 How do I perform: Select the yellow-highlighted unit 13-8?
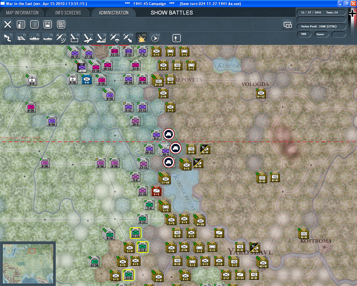point(129,275)
